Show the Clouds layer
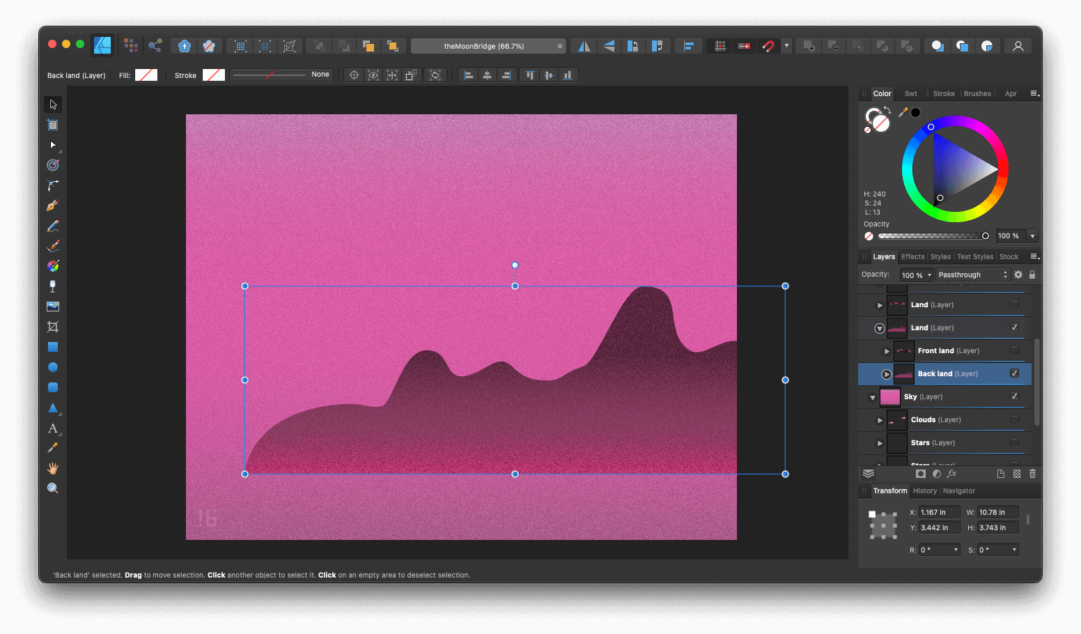 click(x=1014, y=419)
